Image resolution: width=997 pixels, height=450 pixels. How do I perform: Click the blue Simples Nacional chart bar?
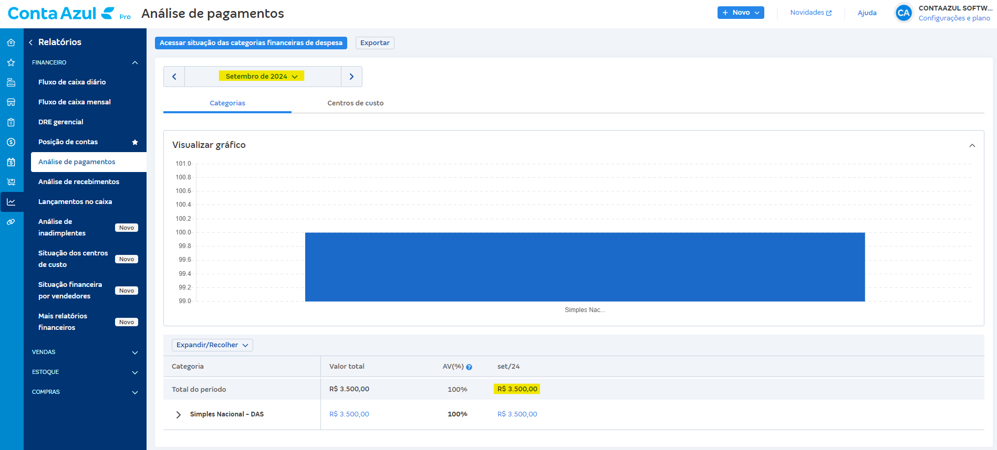[x=585, y=266]
